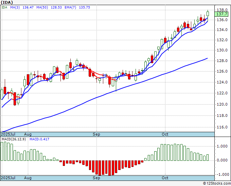Viewport: 231px width, 186px height.
Task: Click the 128.0 price axis label
Action: pos(222,61)
